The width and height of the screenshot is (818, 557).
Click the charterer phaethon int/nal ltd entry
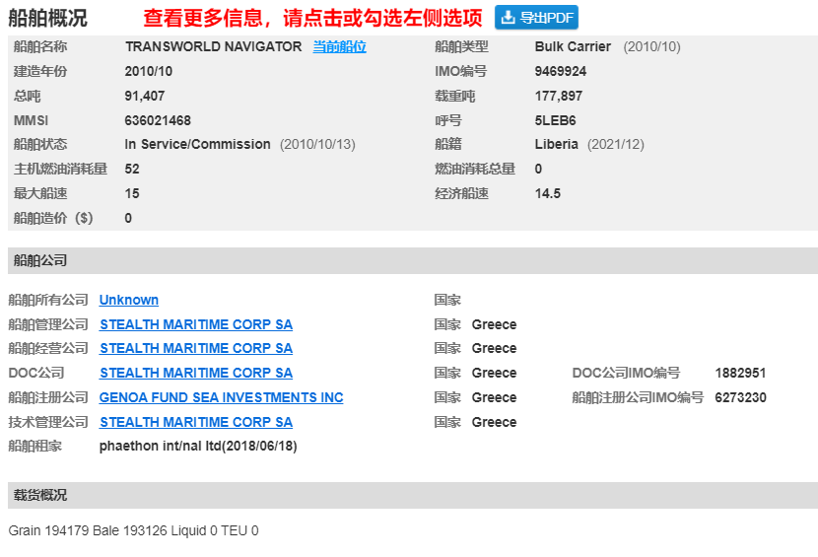coord(198,446)
